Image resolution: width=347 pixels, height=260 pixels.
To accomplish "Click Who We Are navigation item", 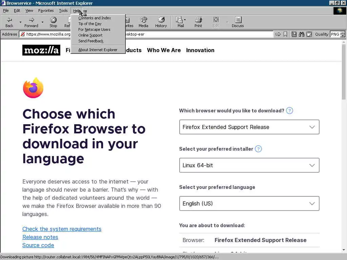I will 164,50.
